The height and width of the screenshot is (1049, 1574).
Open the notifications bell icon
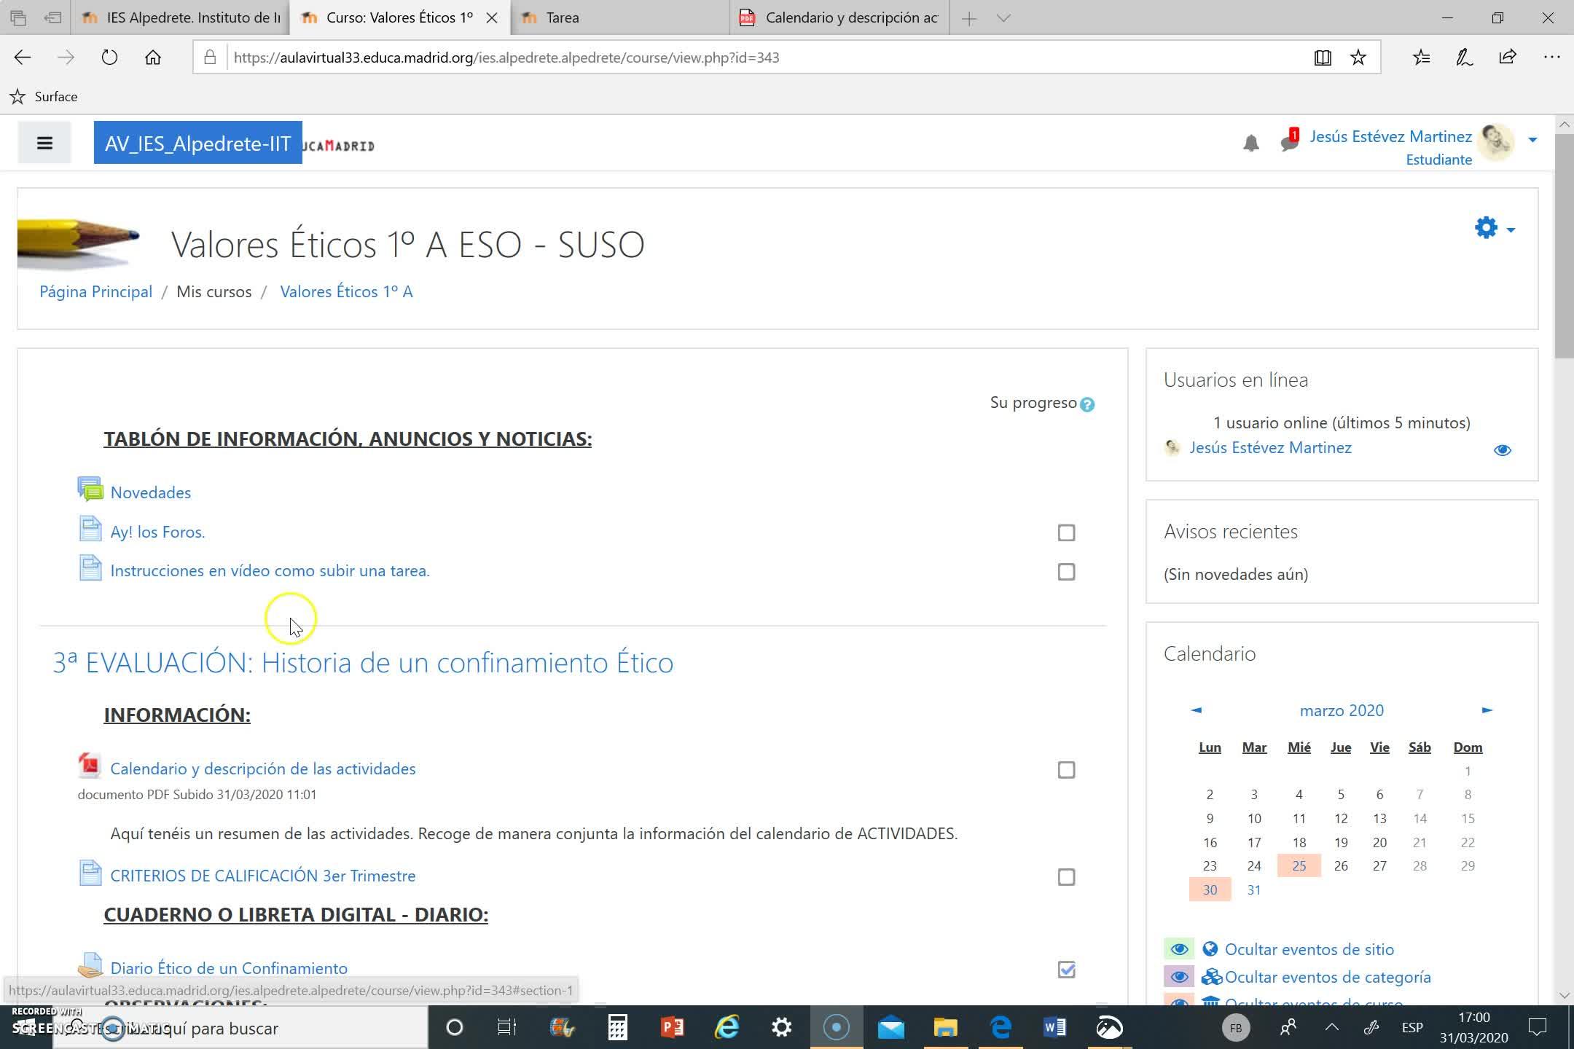[x=1250, y=144]
